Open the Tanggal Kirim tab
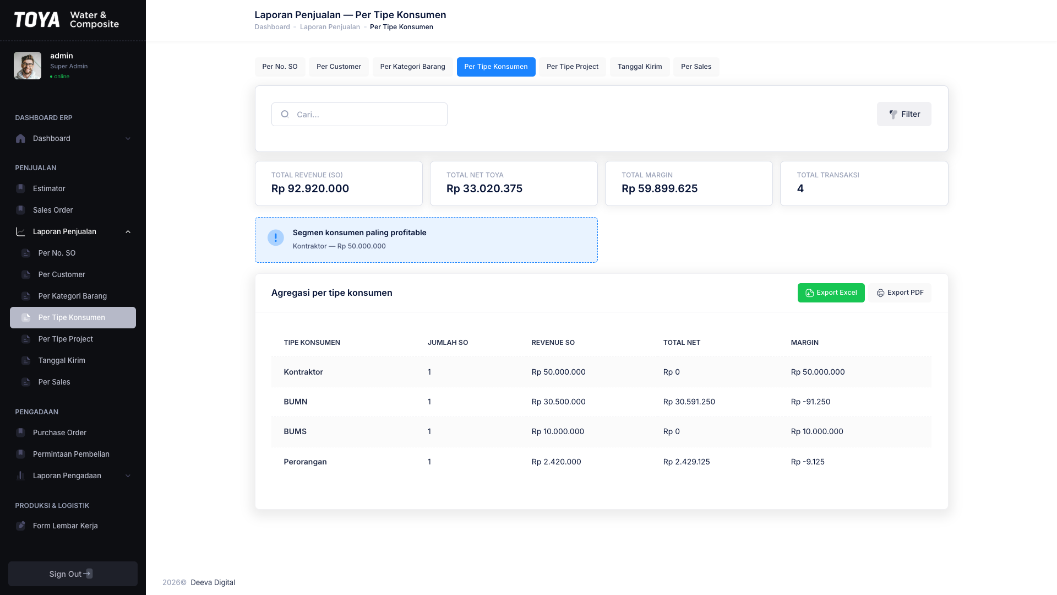 tap(640, 67)
